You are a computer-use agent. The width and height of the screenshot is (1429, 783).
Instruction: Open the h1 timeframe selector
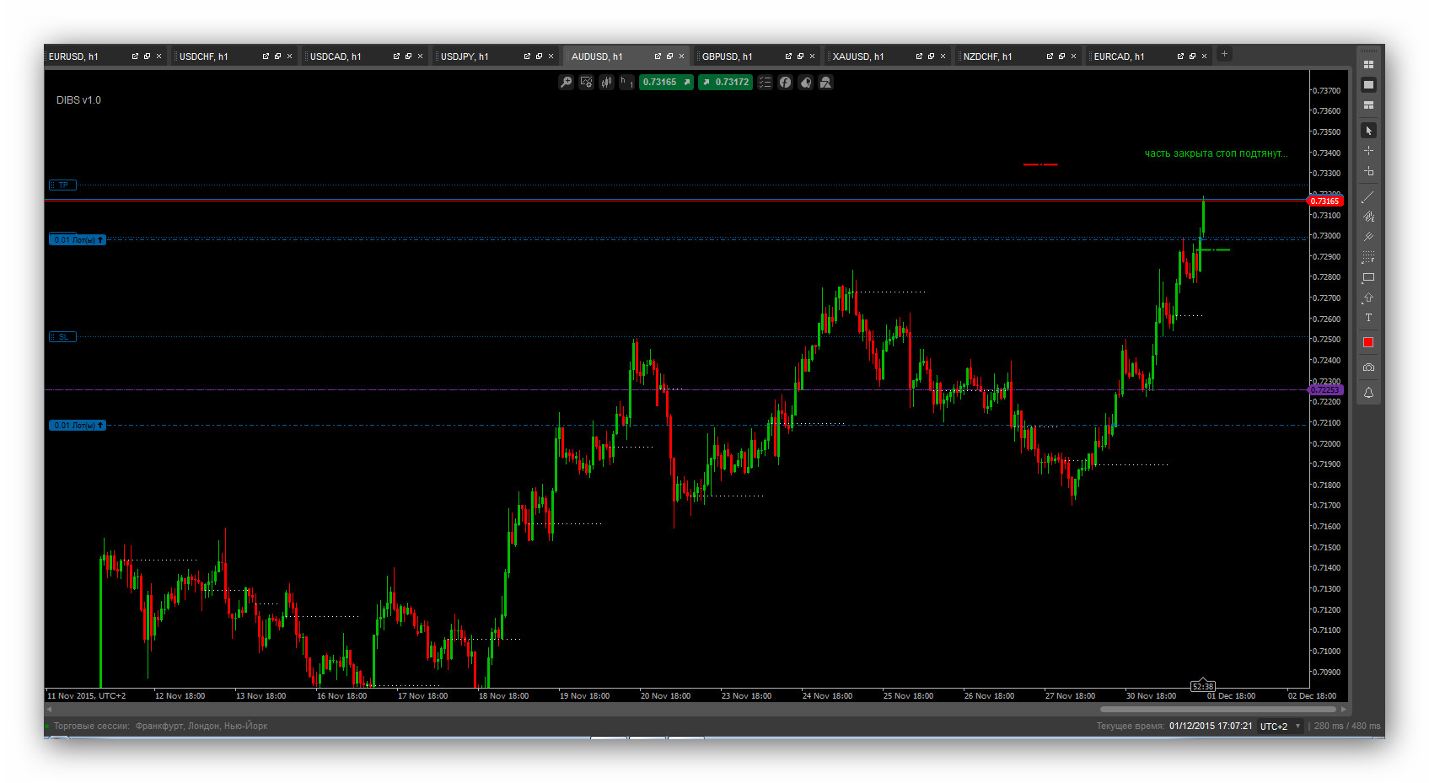(x=626, y=82)
